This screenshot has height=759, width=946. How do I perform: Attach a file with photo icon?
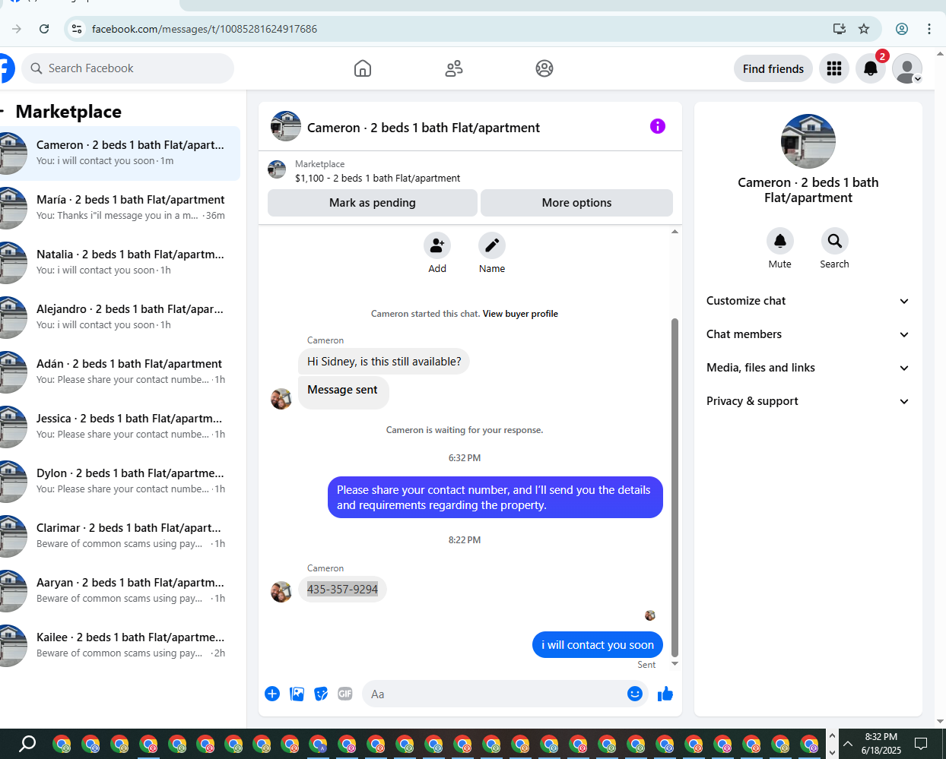pyautogui.click(x=297, y=694)
